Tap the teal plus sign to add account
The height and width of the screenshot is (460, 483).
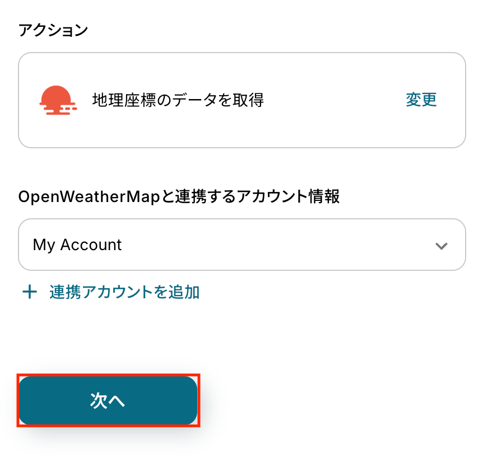29,292
